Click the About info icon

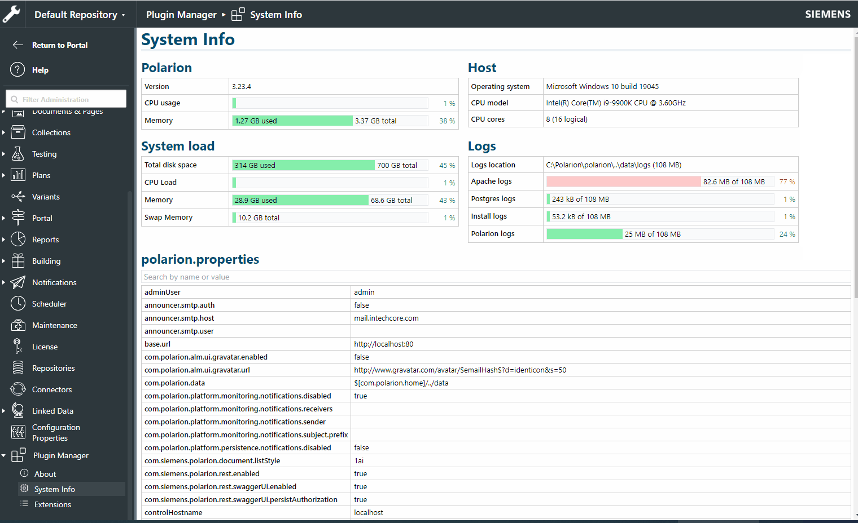click(x=24, y=473)
